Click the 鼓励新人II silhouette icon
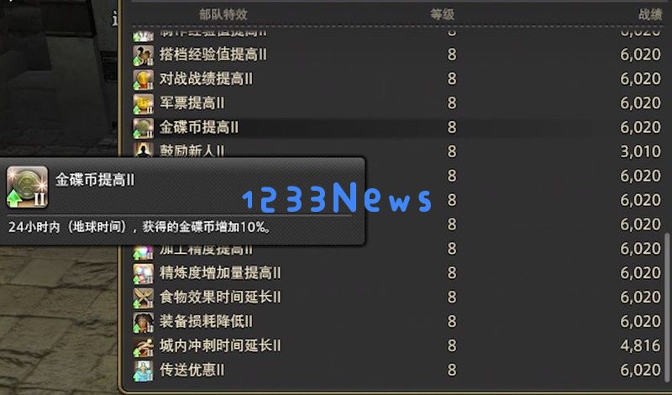This screenshot has height=395, width=672. pyautogui.click(x=143, y=150)
